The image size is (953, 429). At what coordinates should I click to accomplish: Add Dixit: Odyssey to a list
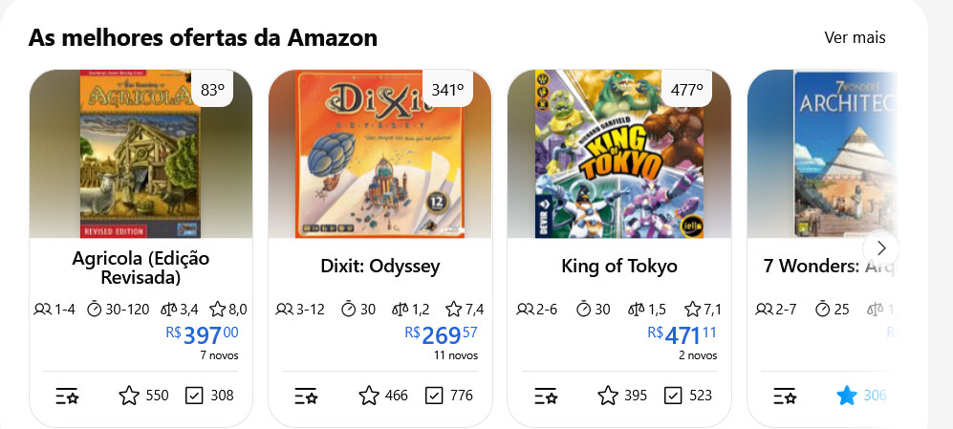[x=306, y=396]
